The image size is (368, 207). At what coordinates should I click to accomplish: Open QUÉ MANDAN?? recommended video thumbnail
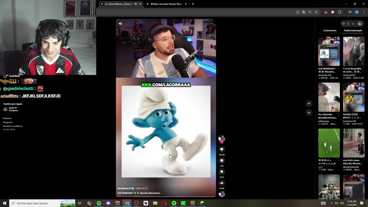[x=329, y=51]
